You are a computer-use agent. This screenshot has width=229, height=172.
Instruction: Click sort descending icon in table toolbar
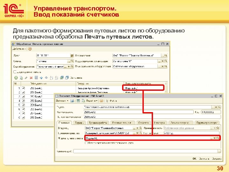click(x=56, y=78)
